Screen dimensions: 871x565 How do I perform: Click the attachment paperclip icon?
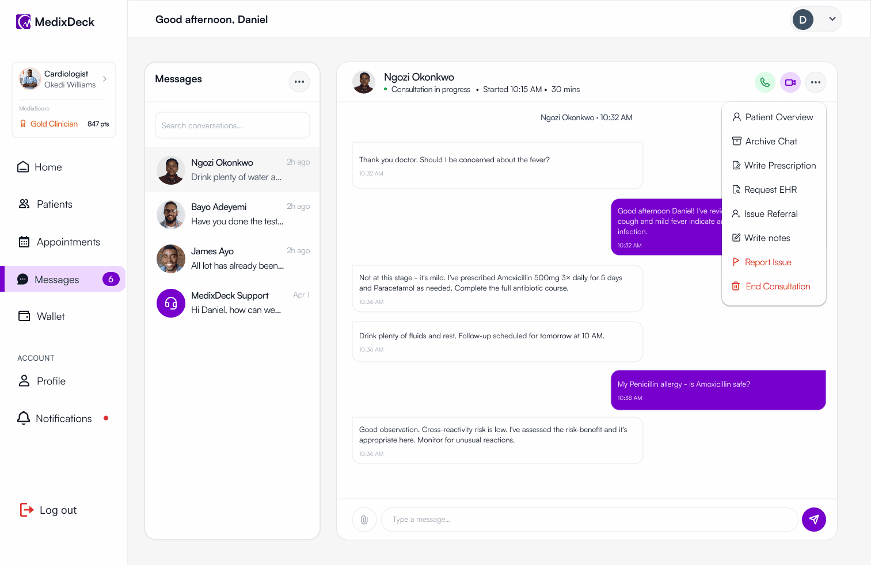pos(364,520)
